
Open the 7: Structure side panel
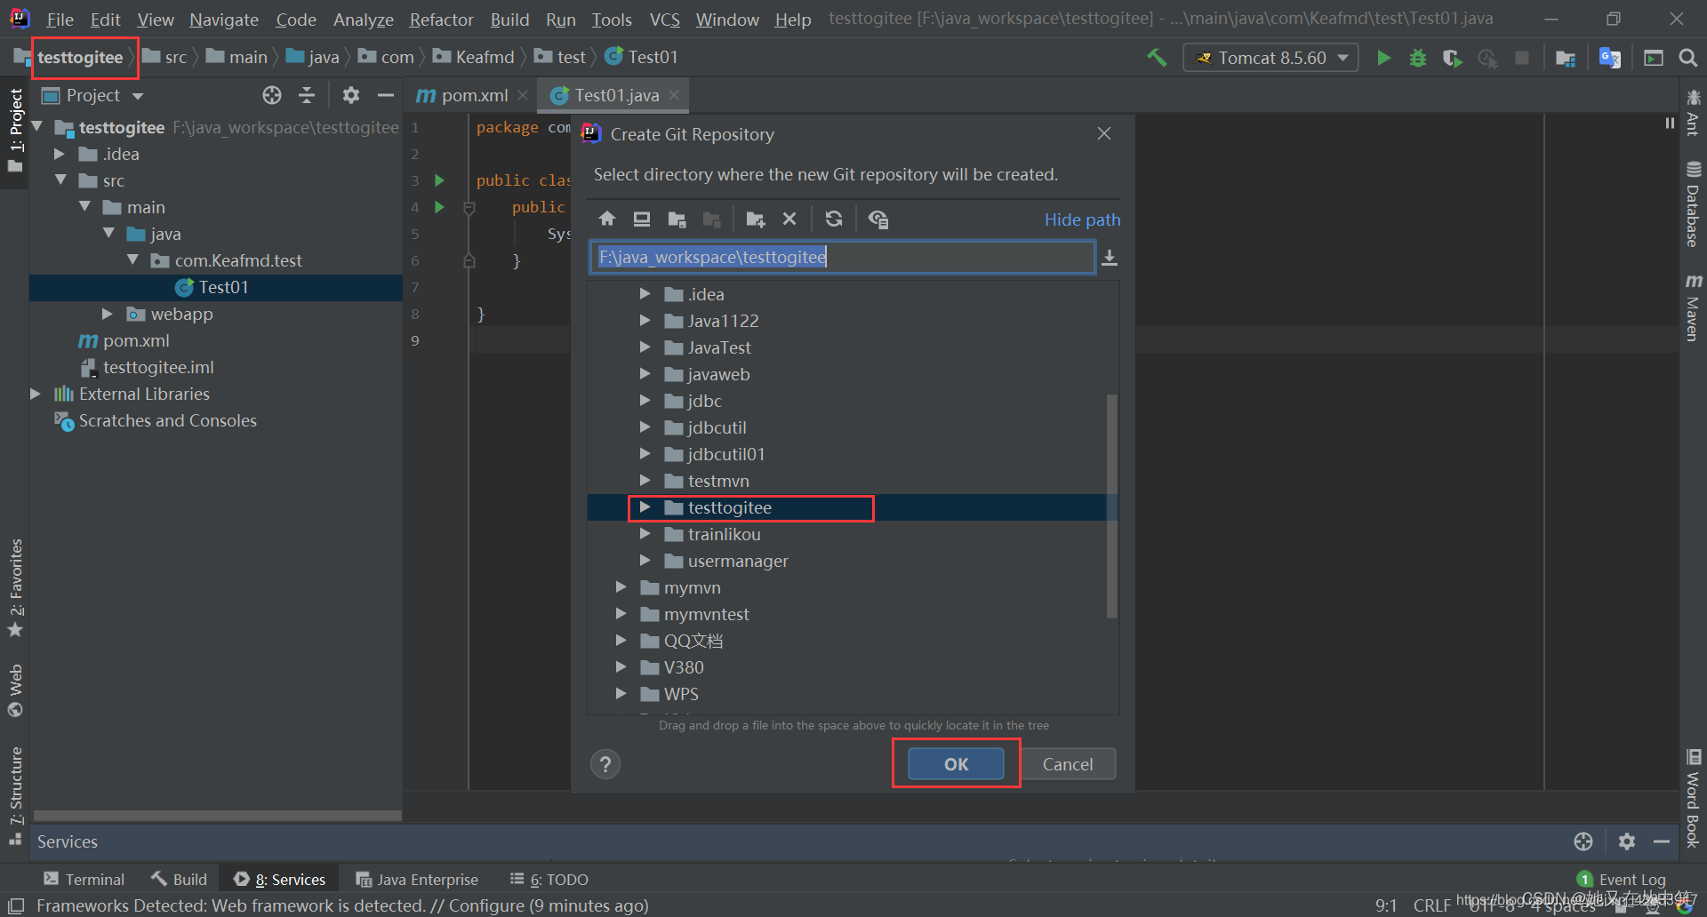15,796
